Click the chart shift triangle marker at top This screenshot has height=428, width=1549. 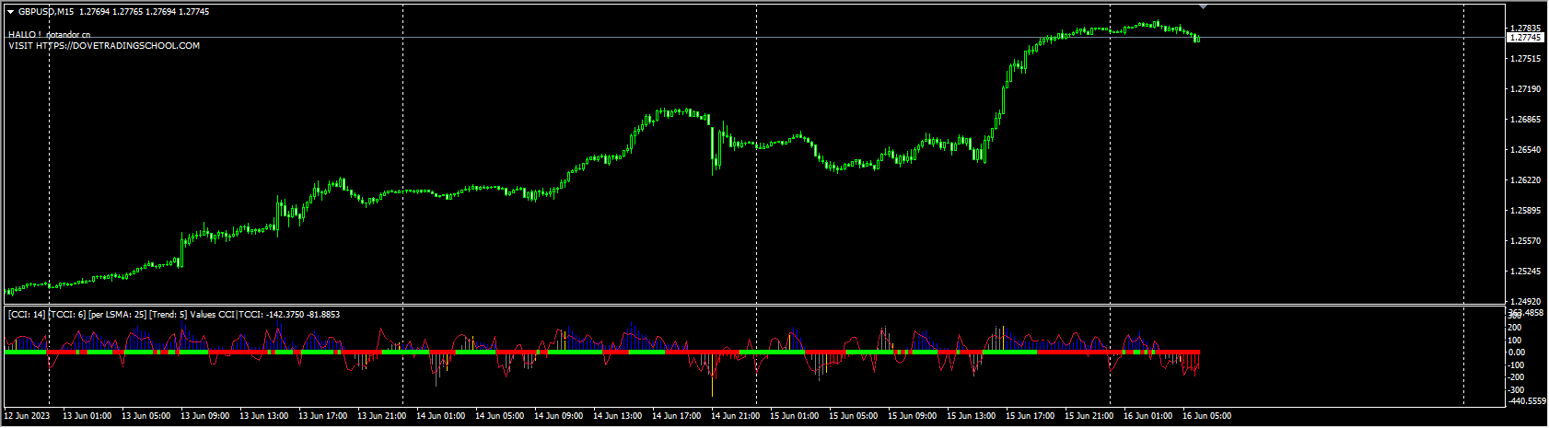click(1203, 6)
